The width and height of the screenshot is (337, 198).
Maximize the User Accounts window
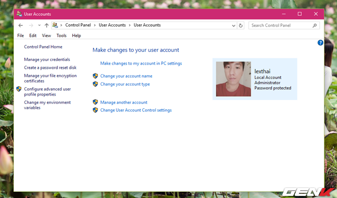pyautogui.click(x=300, y=14)
